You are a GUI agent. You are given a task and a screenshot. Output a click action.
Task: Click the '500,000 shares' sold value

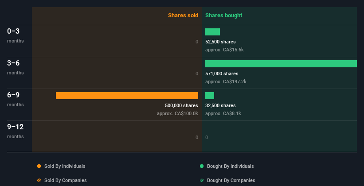tap(181, 105)
